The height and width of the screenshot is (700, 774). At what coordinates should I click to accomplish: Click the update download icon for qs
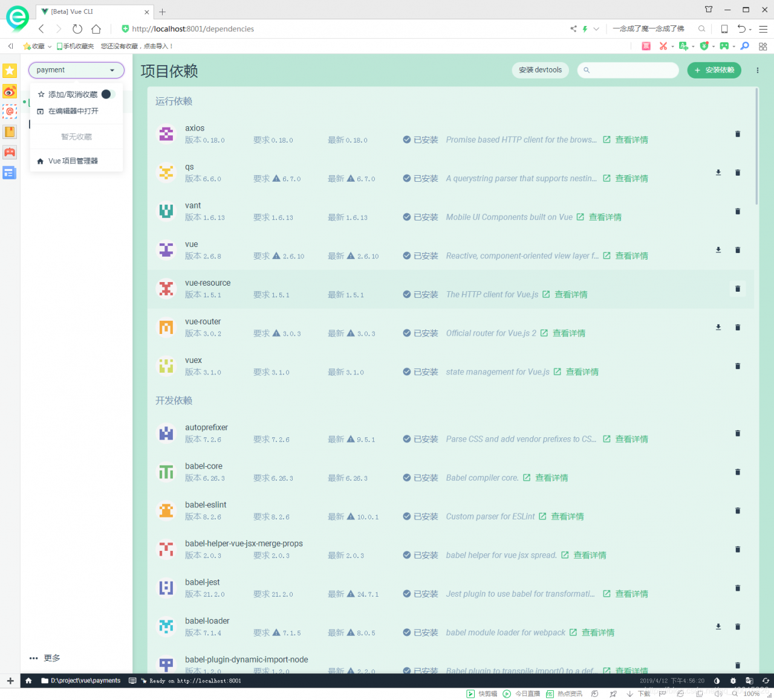(718, 173)
